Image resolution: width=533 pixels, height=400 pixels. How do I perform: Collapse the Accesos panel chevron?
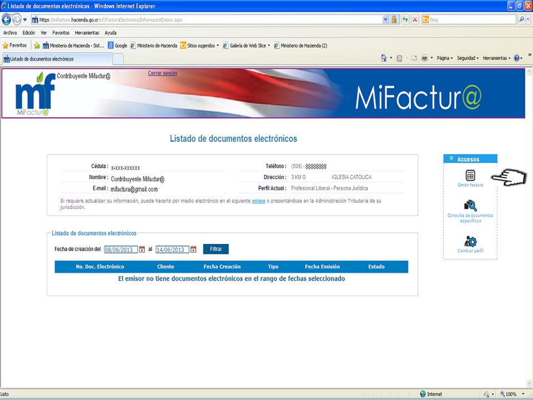451,158
